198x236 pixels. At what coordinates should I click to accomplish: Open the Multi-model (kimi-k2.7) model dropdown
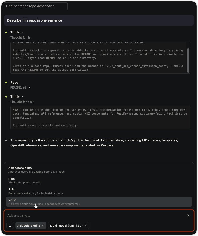pos(68,225)
